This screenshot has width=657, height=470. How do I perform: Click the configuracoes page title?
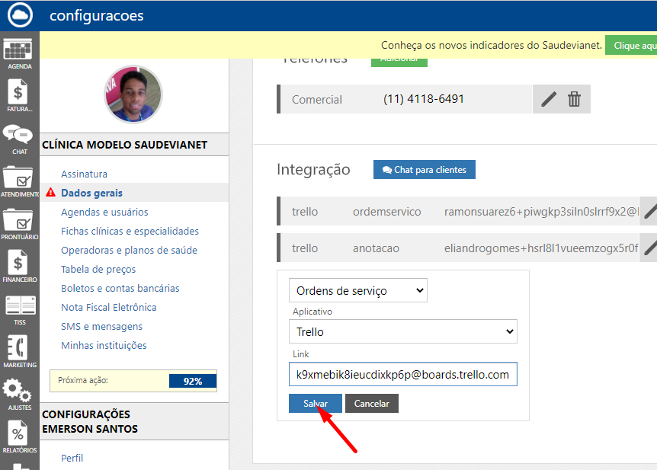(x=97, y=16)
